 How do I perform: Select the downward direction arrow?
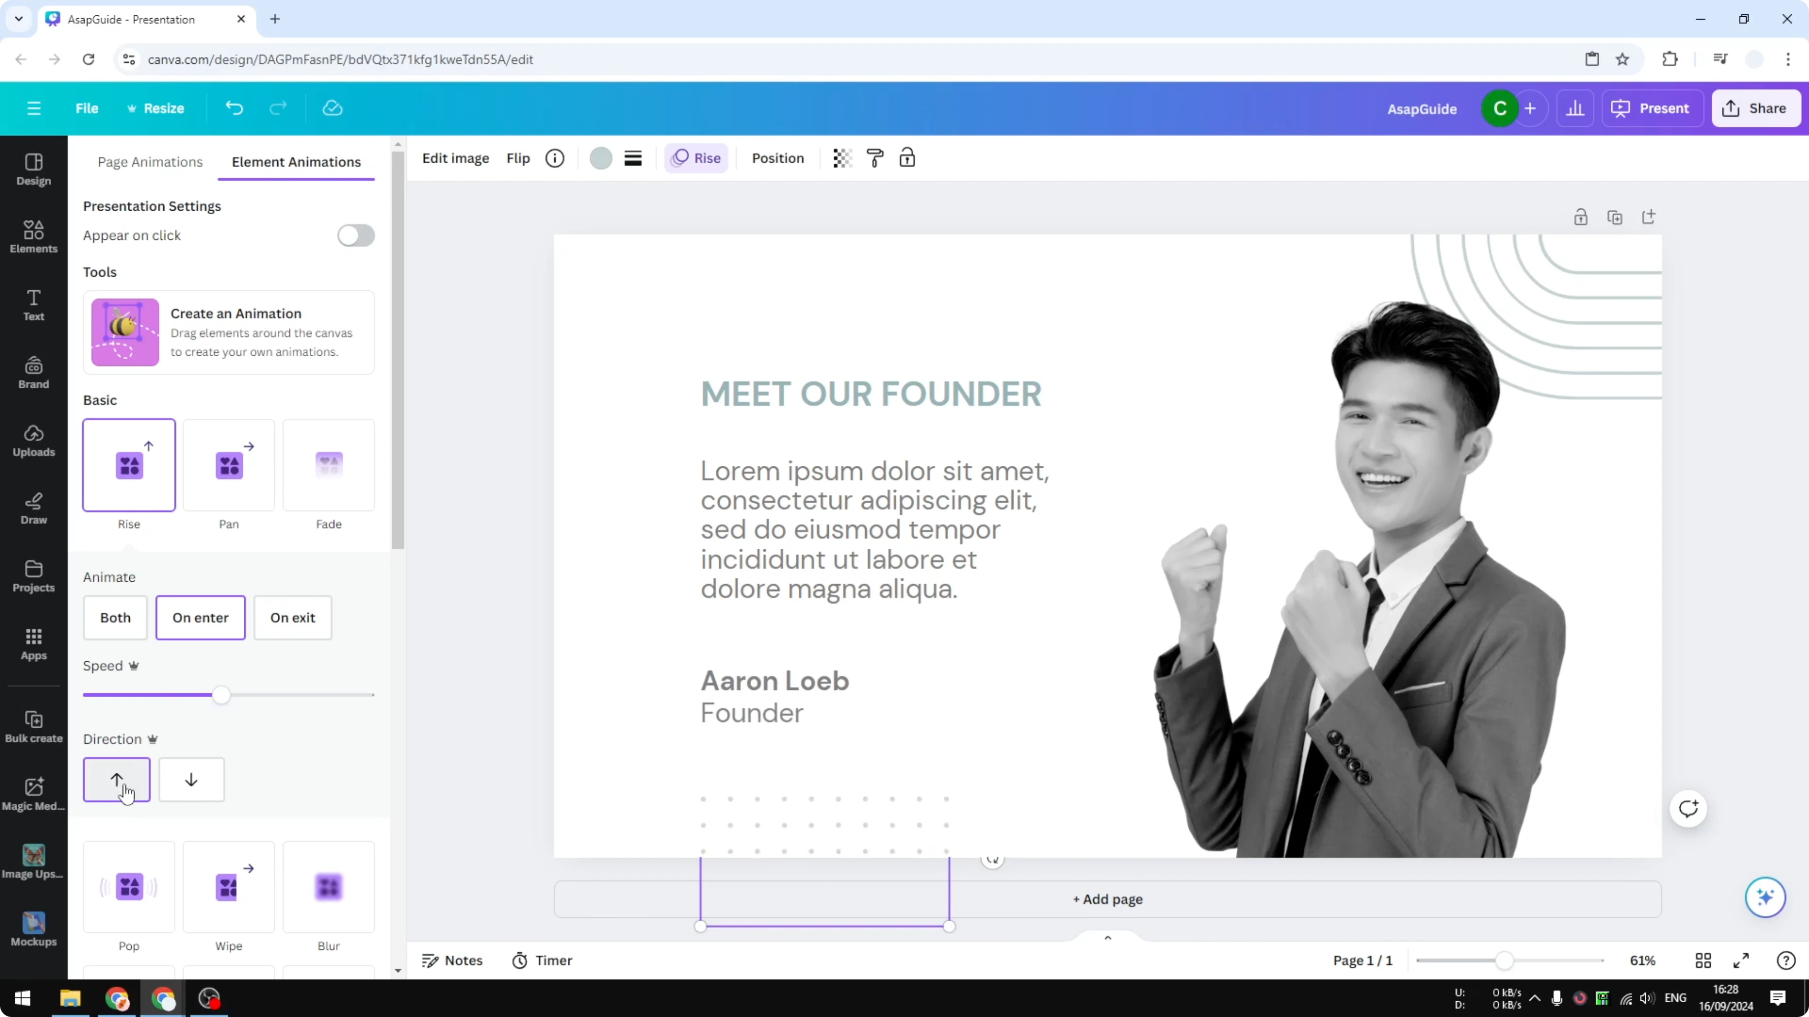191,780
